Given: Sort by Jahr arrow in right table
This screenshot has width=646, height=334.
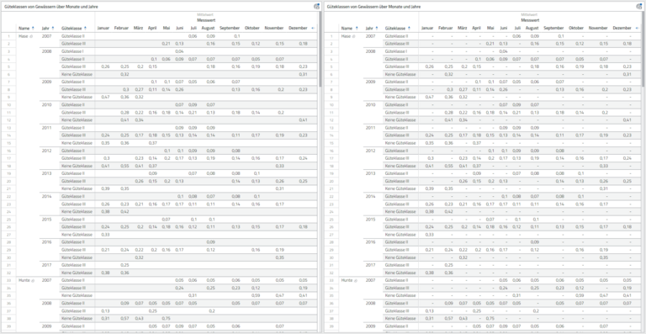Looking at the screenshot, I should (376, 29).
